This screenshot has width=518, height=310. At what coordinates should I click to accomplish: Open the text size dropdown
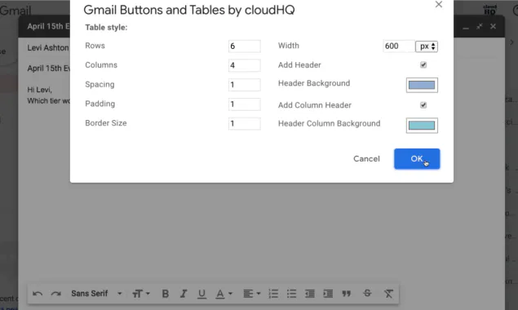[x=141, y=294]
